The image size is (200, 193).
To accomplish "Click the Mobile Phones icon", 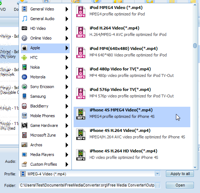I will [x=24, y=116].
